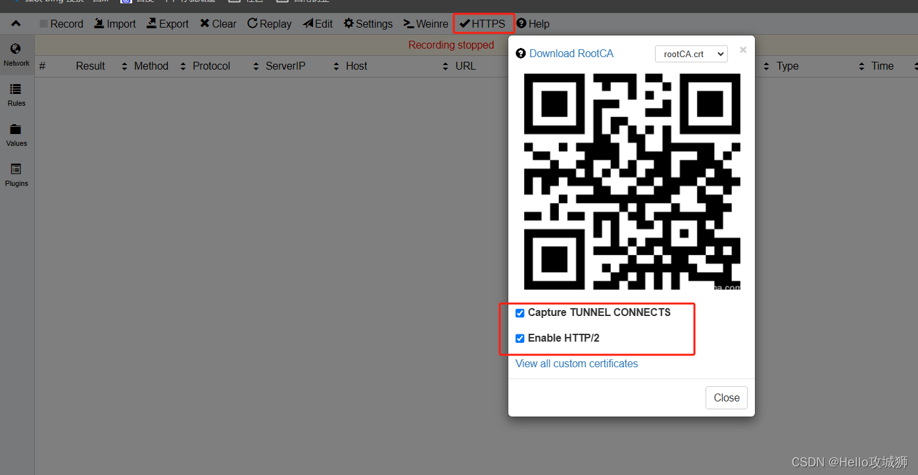Open the Plugins panel

tap(16, 175)
